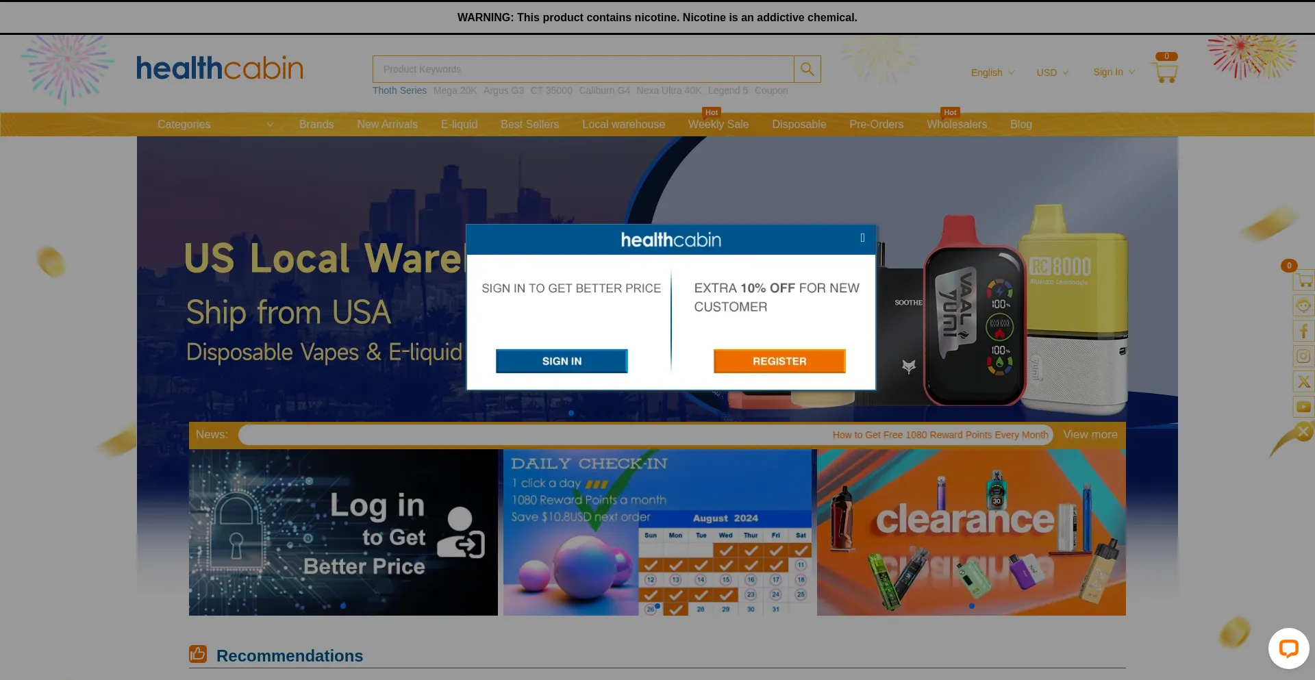Open the side panel cart icon
Screen dimensions: 1315x680
point(1303,280)
